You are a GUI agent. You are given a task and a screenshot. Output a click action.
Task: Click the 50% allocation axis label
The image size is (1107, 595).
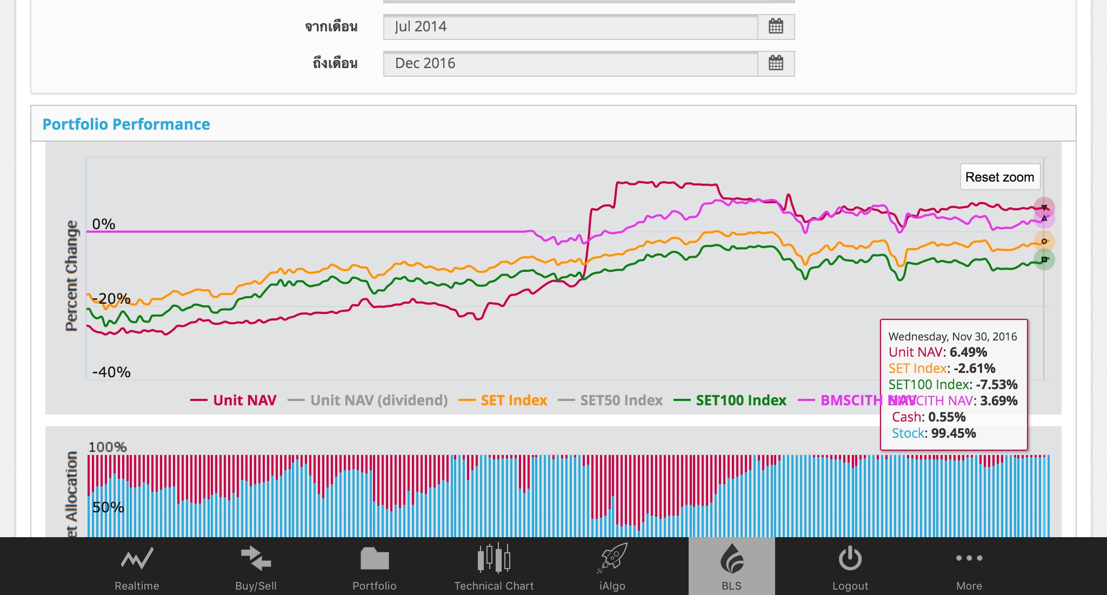coord(108,507)
